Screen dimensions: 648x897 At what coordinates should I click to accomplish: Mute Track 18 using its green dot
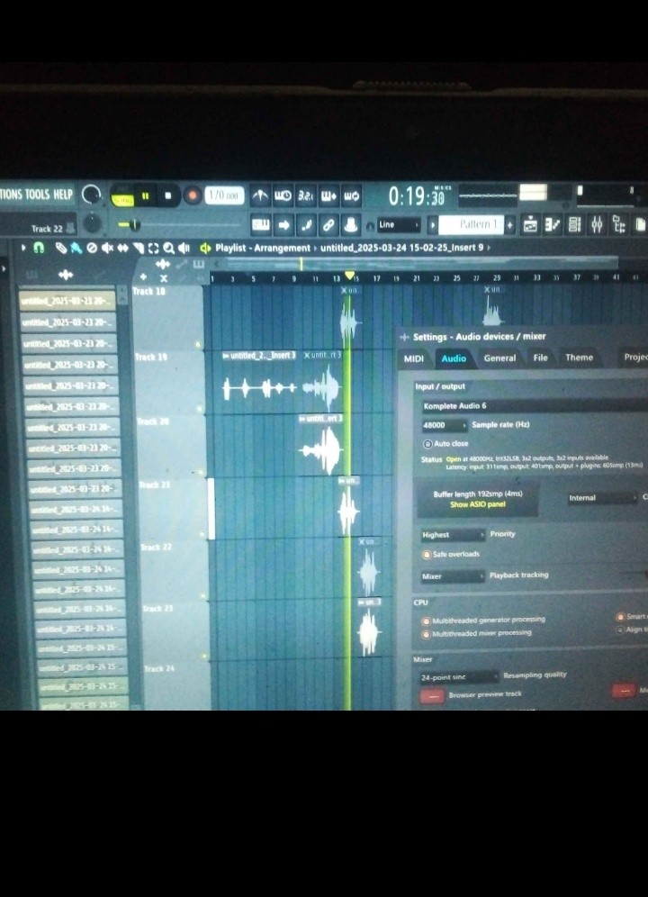point(198,344)
